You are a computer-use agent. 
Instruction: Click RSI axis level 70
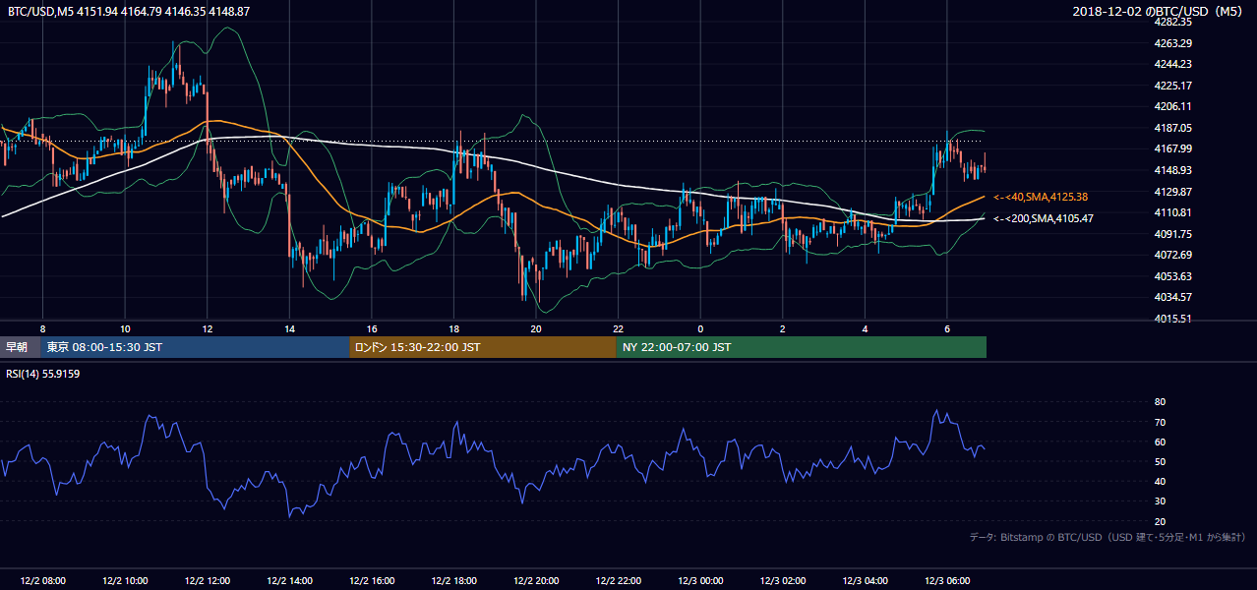tap(1160, 423)
